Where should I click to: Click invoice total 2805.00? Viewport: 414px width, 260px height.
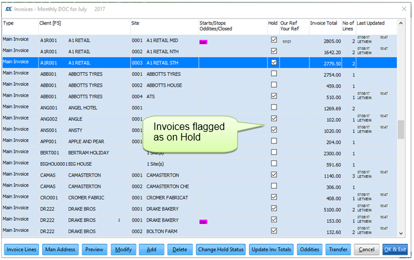tap(332, 41)
